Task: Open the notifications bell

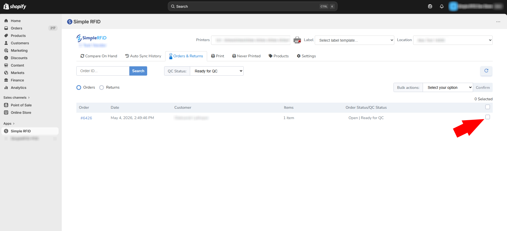Action: (442, 6)
